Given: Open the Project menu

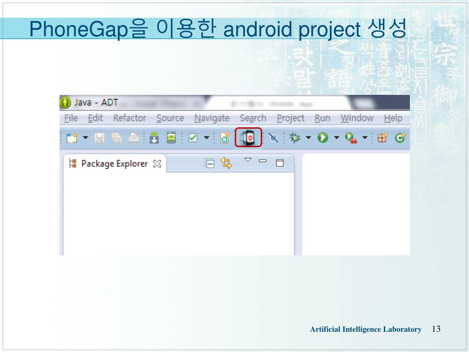Looking at the screenshot, I should (x=290, y=118).
